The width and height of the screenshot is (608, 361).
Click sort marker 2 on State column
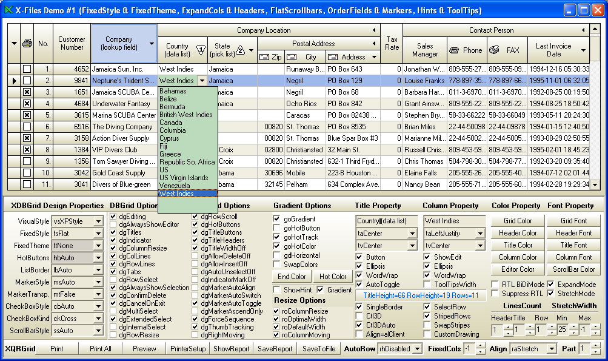241,50
